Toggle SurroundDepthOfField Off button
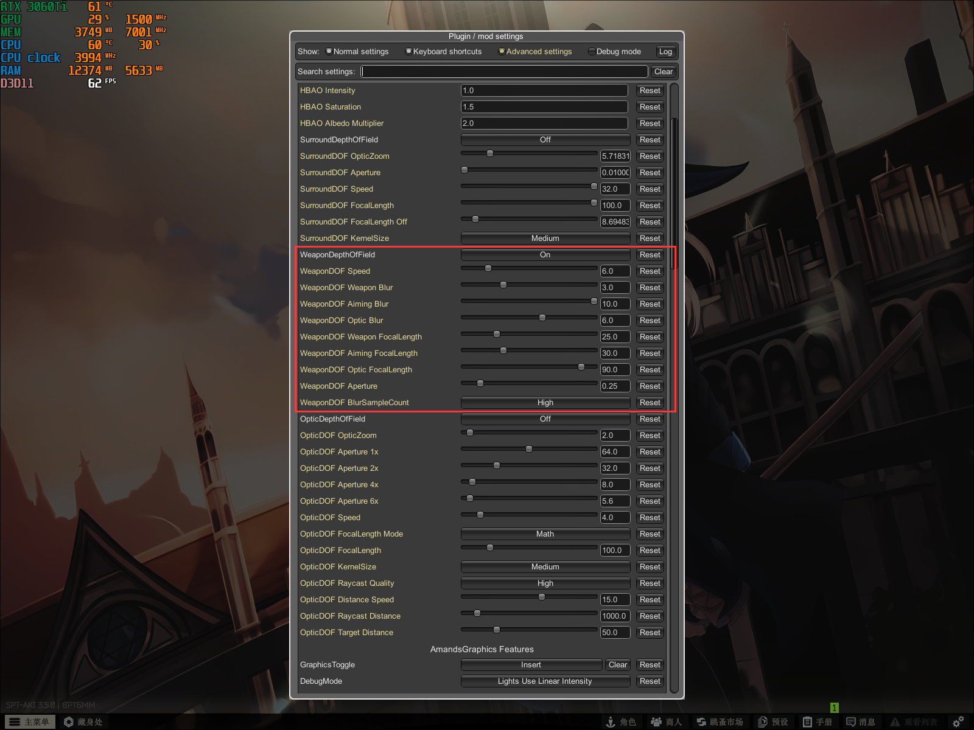Image resolution: width=974 pixels, height=730 pixels. 545,140
